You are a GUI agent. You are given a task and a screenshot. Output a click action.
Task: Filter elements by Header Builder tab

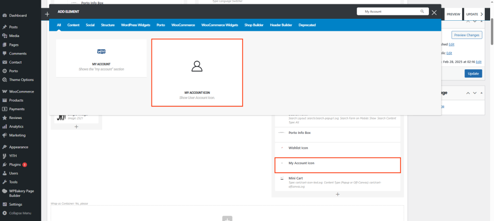(281, 25)
